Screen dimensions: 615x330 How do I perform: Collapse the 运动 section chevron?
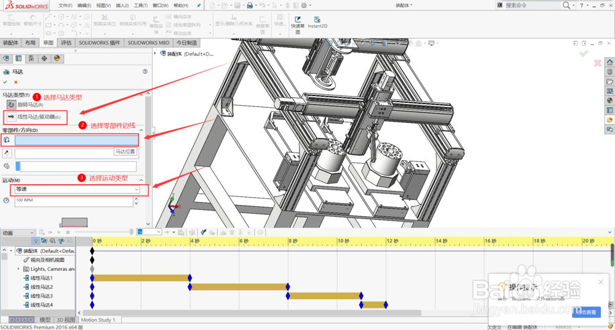click(x=141, y=180)
